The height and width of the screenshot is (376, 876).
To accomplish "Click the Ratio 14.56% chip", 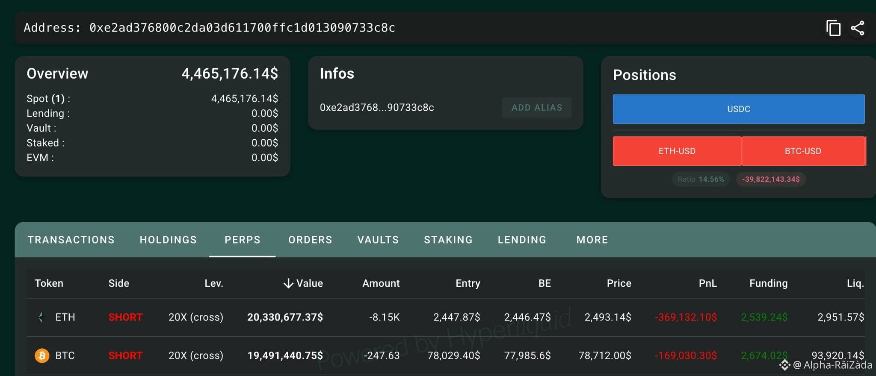I will click(x=701, y=179).
